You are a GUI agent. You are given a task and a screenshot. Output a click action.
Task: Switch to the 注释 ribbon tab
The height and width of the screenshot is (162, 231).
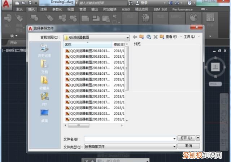[x=44, y=9]
